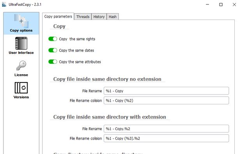Edit the no-extension File Rename field

(166, 91)
